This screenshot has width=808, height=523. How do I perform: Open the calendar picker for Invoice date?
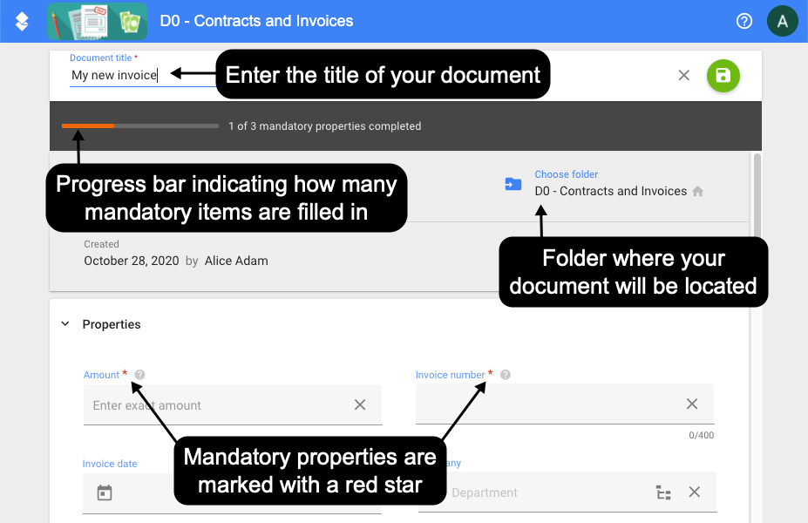pos(105,492)
